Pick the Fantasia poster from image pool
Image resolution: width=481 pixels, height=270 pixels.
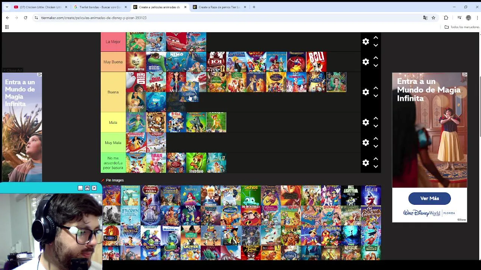tap(371, 195)
